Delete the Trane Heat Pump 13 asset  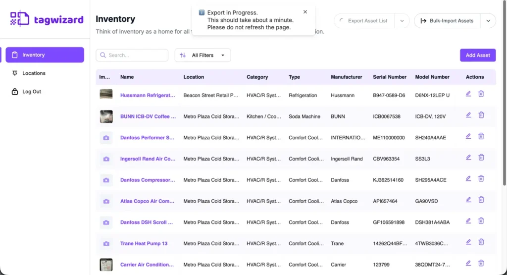(x=481, y=242)
